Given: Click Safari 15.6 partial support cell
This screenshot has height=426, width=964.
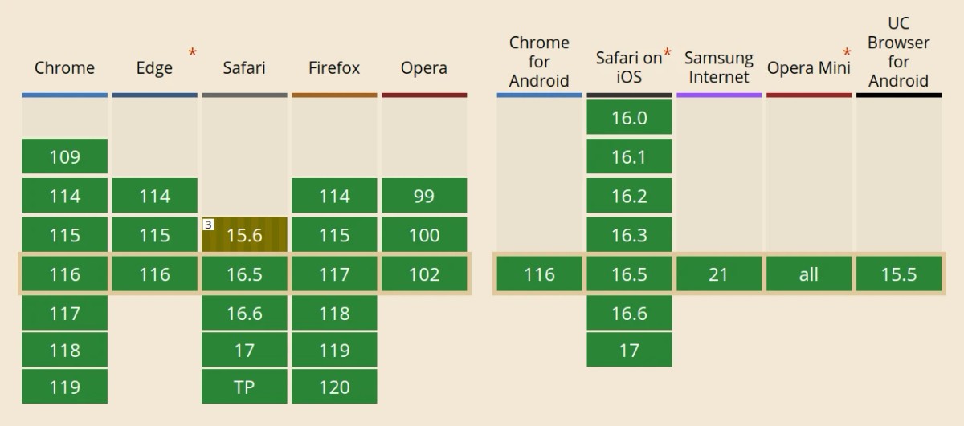Looking at the screenshot, I should 244,235.
